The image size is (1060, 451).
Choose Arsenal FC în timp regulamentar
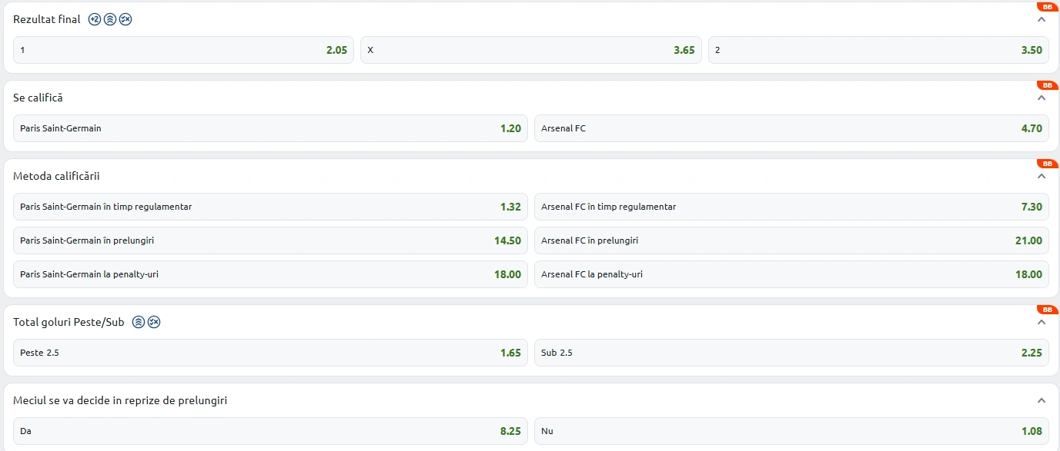791,207
